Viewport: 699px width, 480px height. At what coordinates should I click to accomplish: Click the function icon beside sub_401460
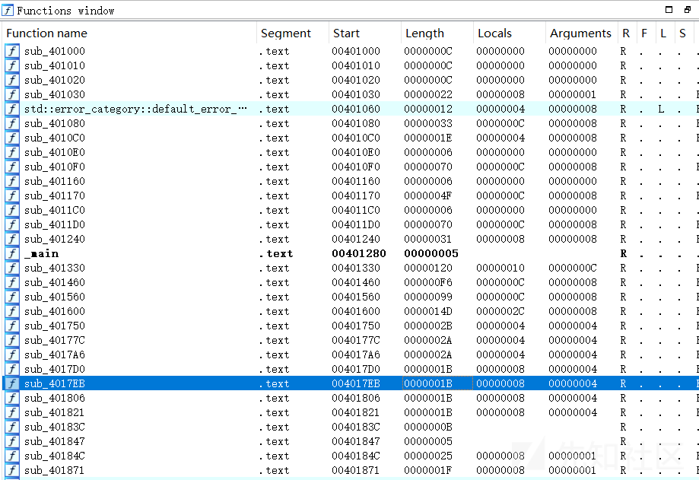tap(12, 282)
